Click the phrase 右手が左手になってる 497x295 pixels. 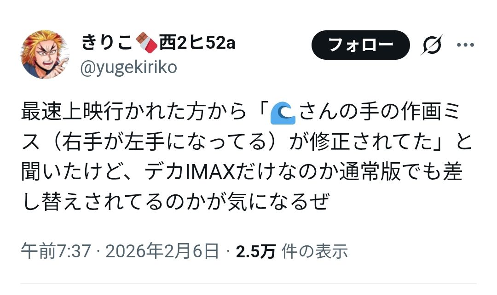coord(163,142)
